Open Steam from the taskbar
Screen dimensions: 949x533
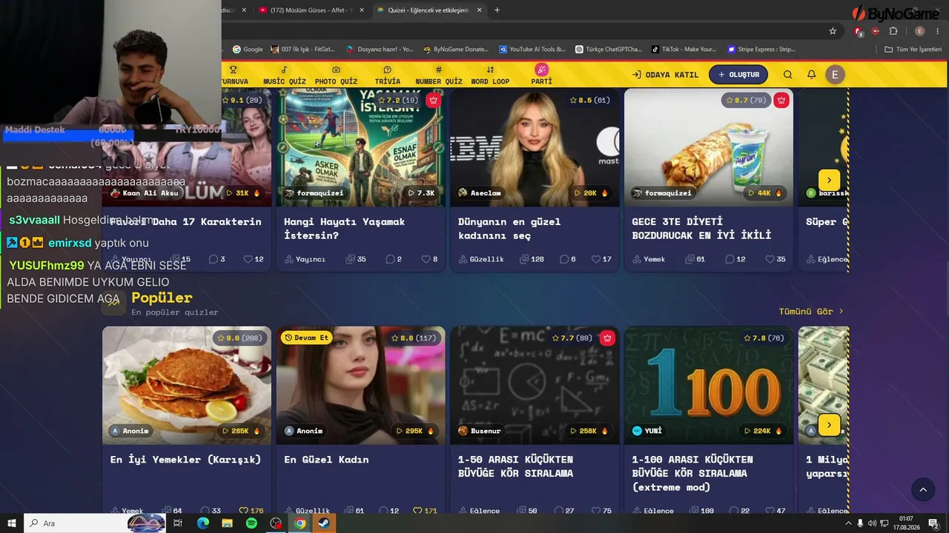pos(324,523)
